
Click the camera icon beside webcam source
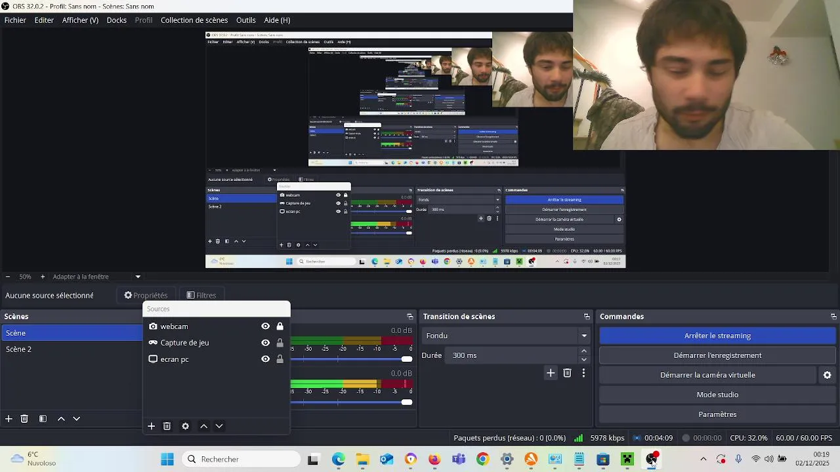click(x=153, y=326)
